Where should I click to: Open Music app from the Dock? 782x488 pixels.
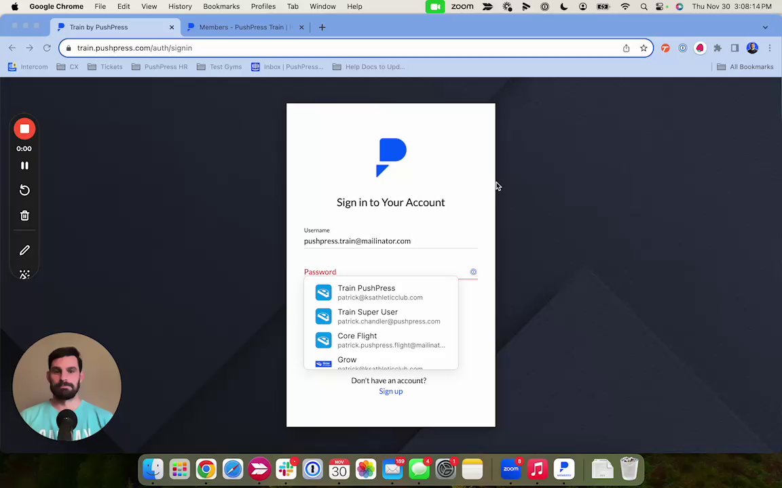point(537,468)
